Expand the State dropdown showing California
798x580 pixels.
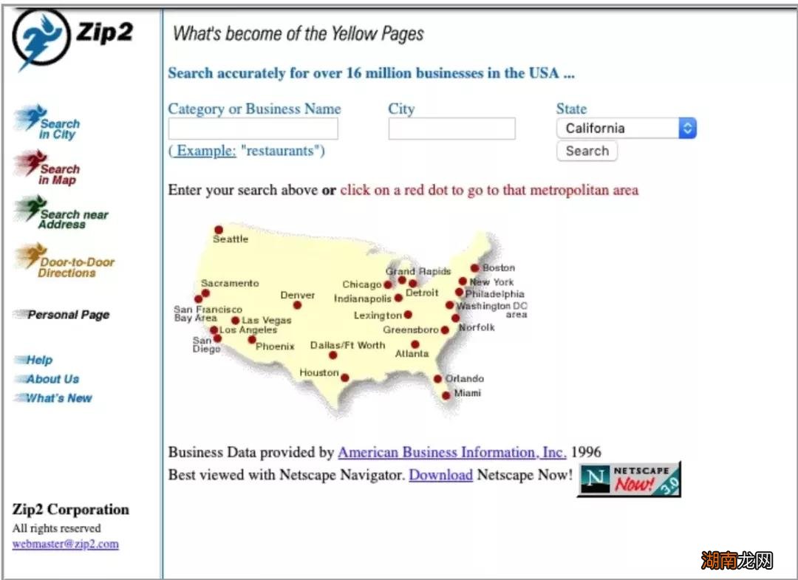[x=626, y=129]
